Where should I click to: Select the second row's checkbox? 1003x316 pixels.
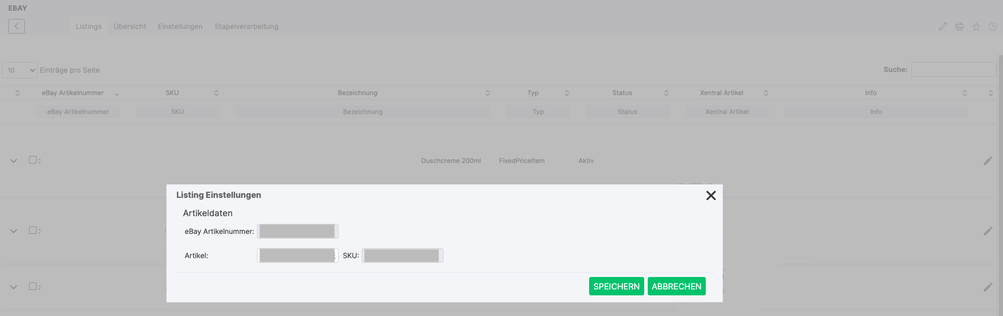click(33, 230)
